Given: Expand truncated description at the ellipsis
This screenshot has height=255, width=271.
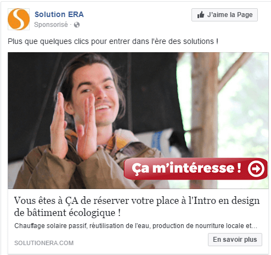Looking at the screenshot, I should [x=255, y=226].
